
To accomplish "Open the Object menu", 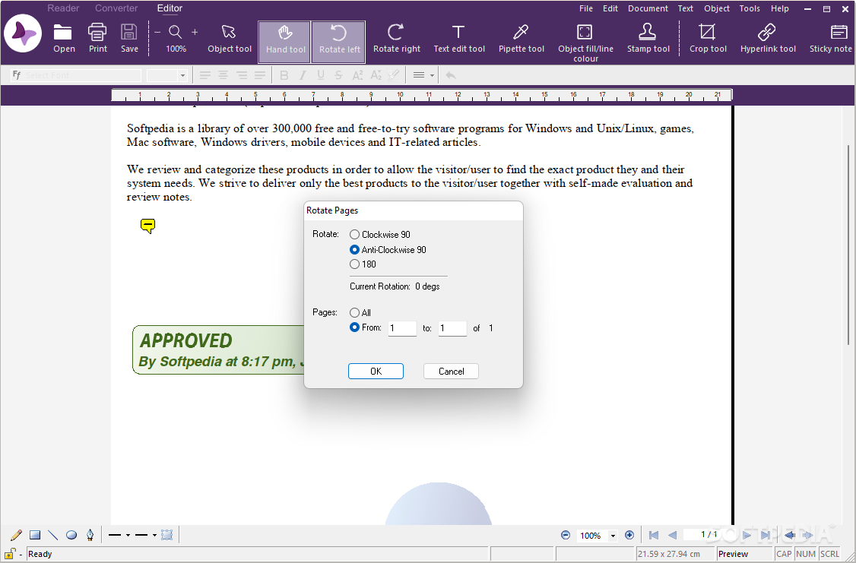I will [717, 8].
